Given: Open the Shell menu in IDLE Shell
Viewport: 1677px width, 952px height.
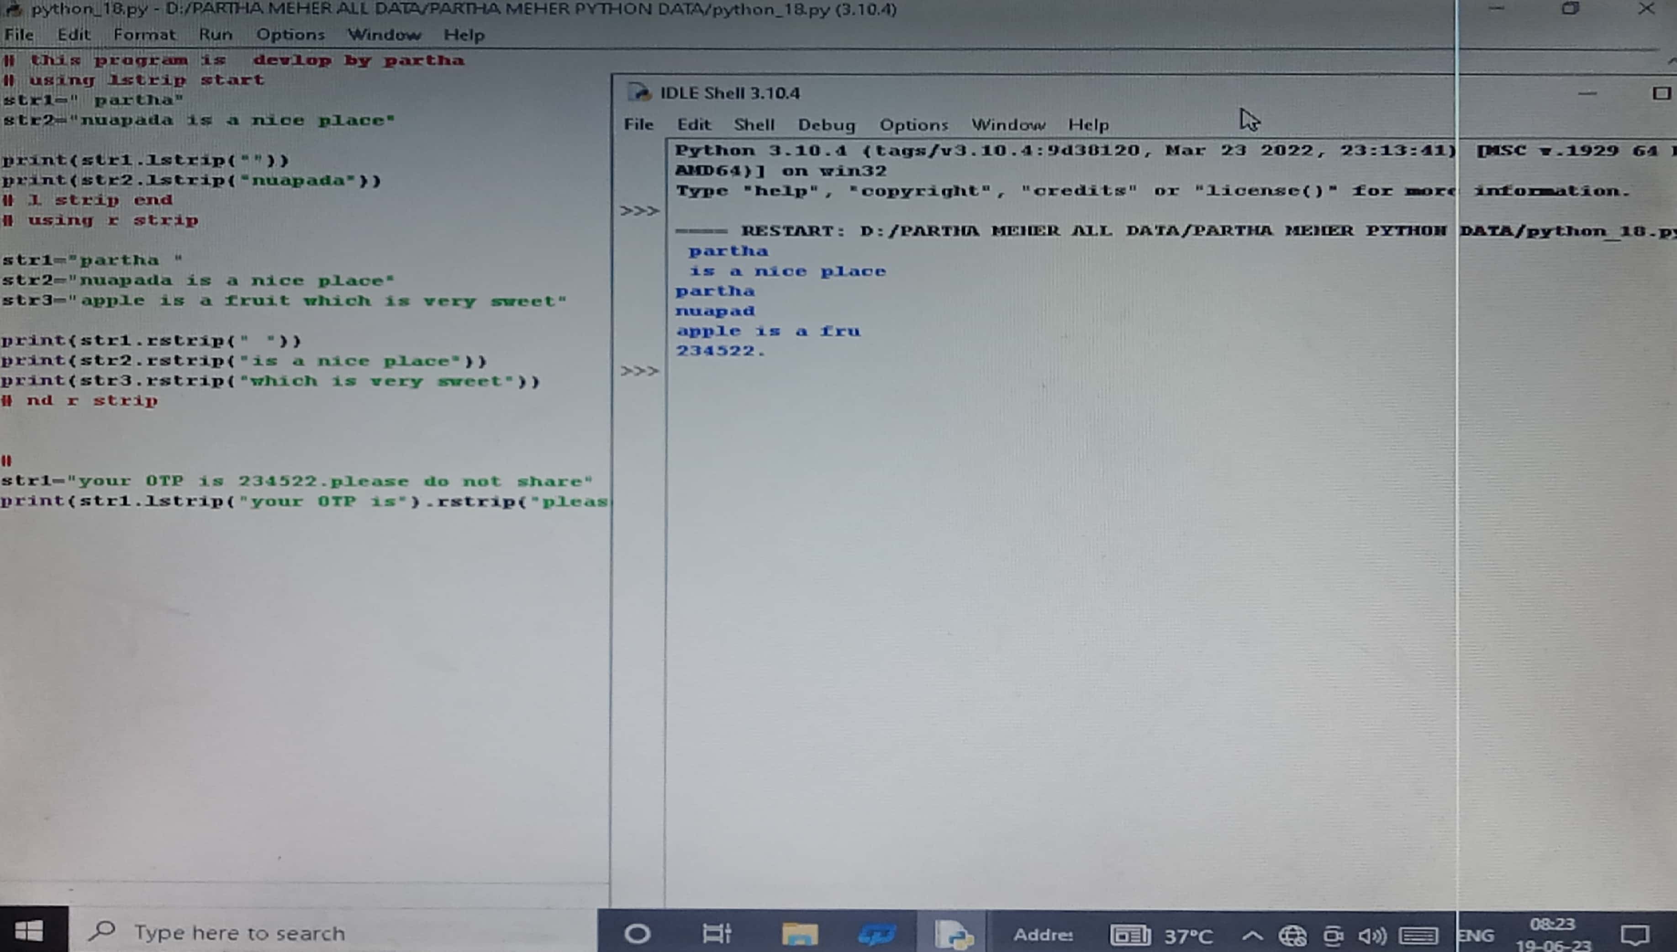Looking at the screenshot, I should (x=754, y=124).
